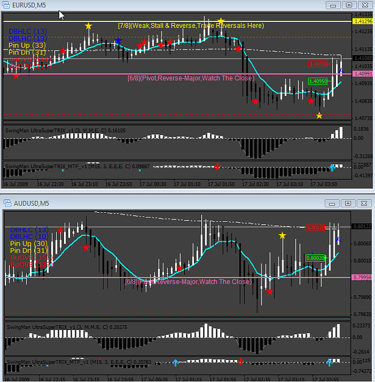
Task: Click the blue arrow marker near 1.40991 label
Action: [341, 71]
